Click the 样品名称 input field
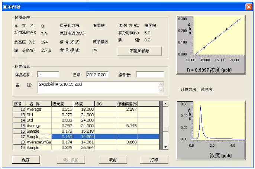The height and width of the screenshot is (169, 255). (48, 75)
